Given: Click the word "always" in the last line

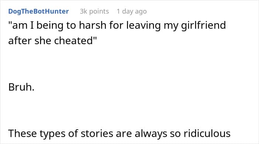Looking at the screenshot, I should [x=151, y=134].
